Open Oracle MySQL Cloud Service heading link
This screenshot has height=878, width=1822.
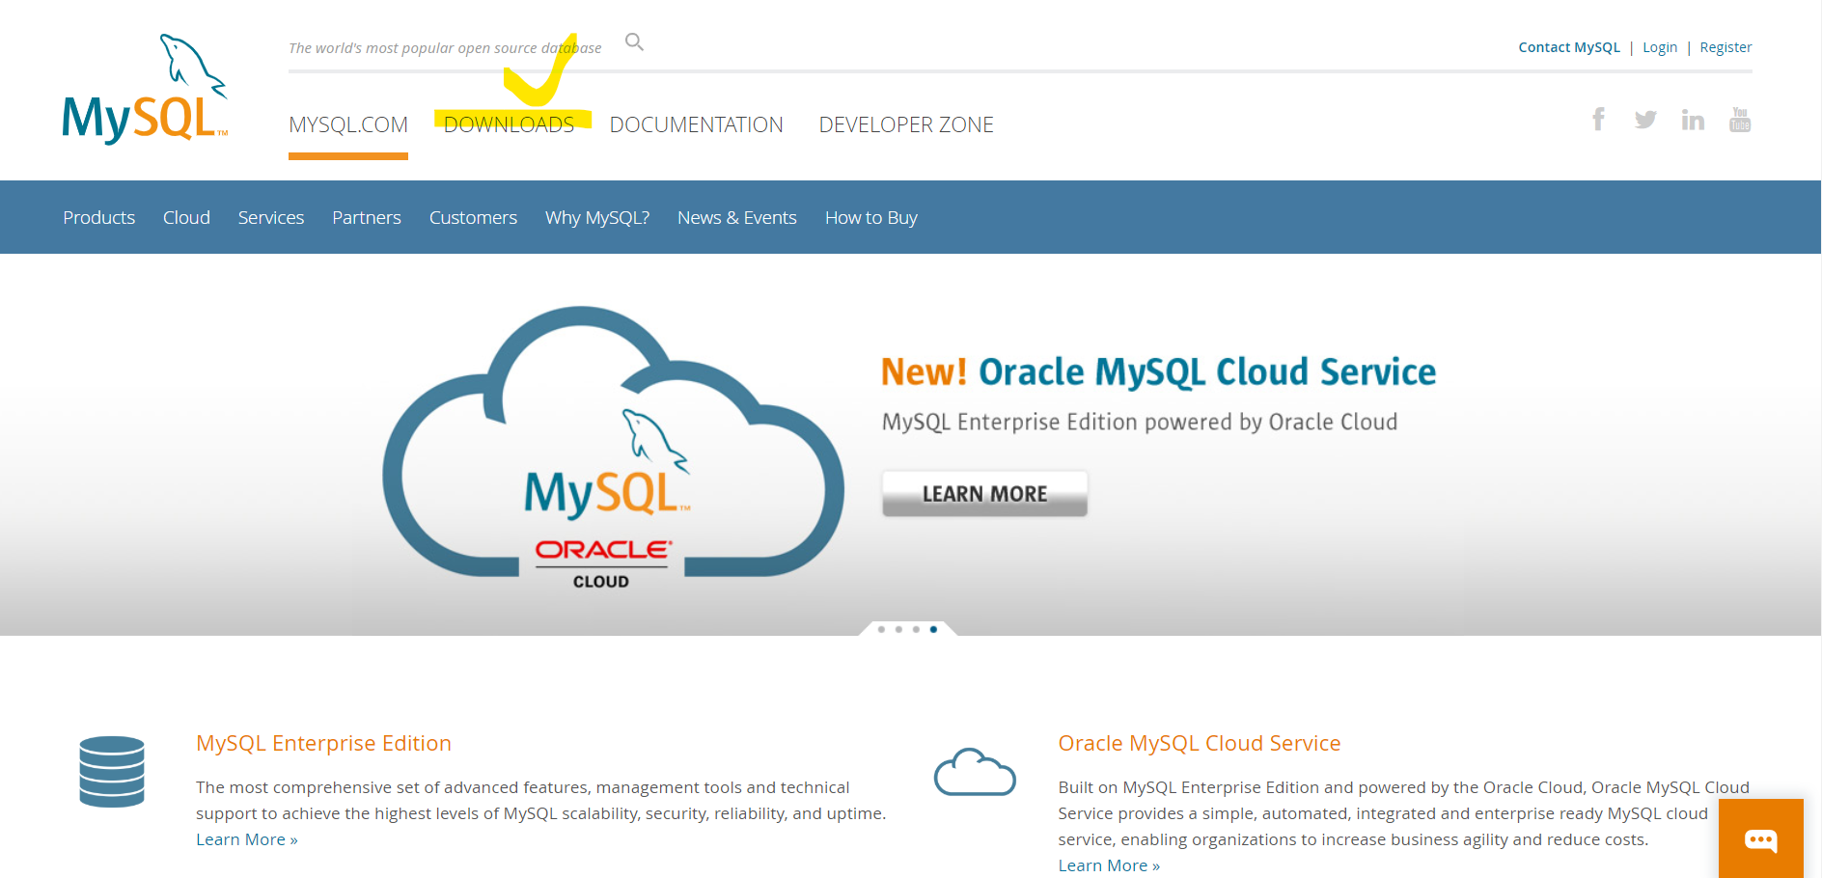pyautogui.click(x=1200, y=743)
